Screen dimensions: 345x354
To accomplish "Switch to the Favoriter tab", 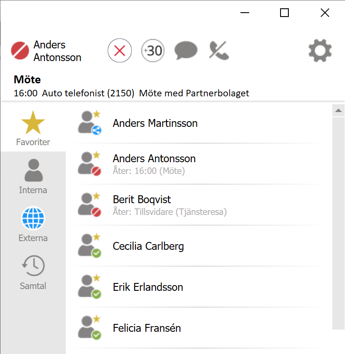I will 33,128.
